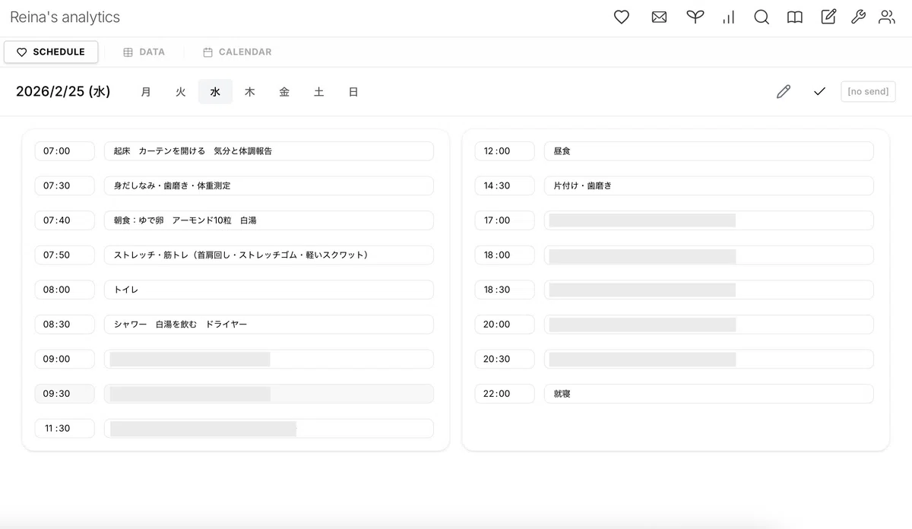Select 火 (Tuesday) day
912x529 pixels.
coord(181,92)
